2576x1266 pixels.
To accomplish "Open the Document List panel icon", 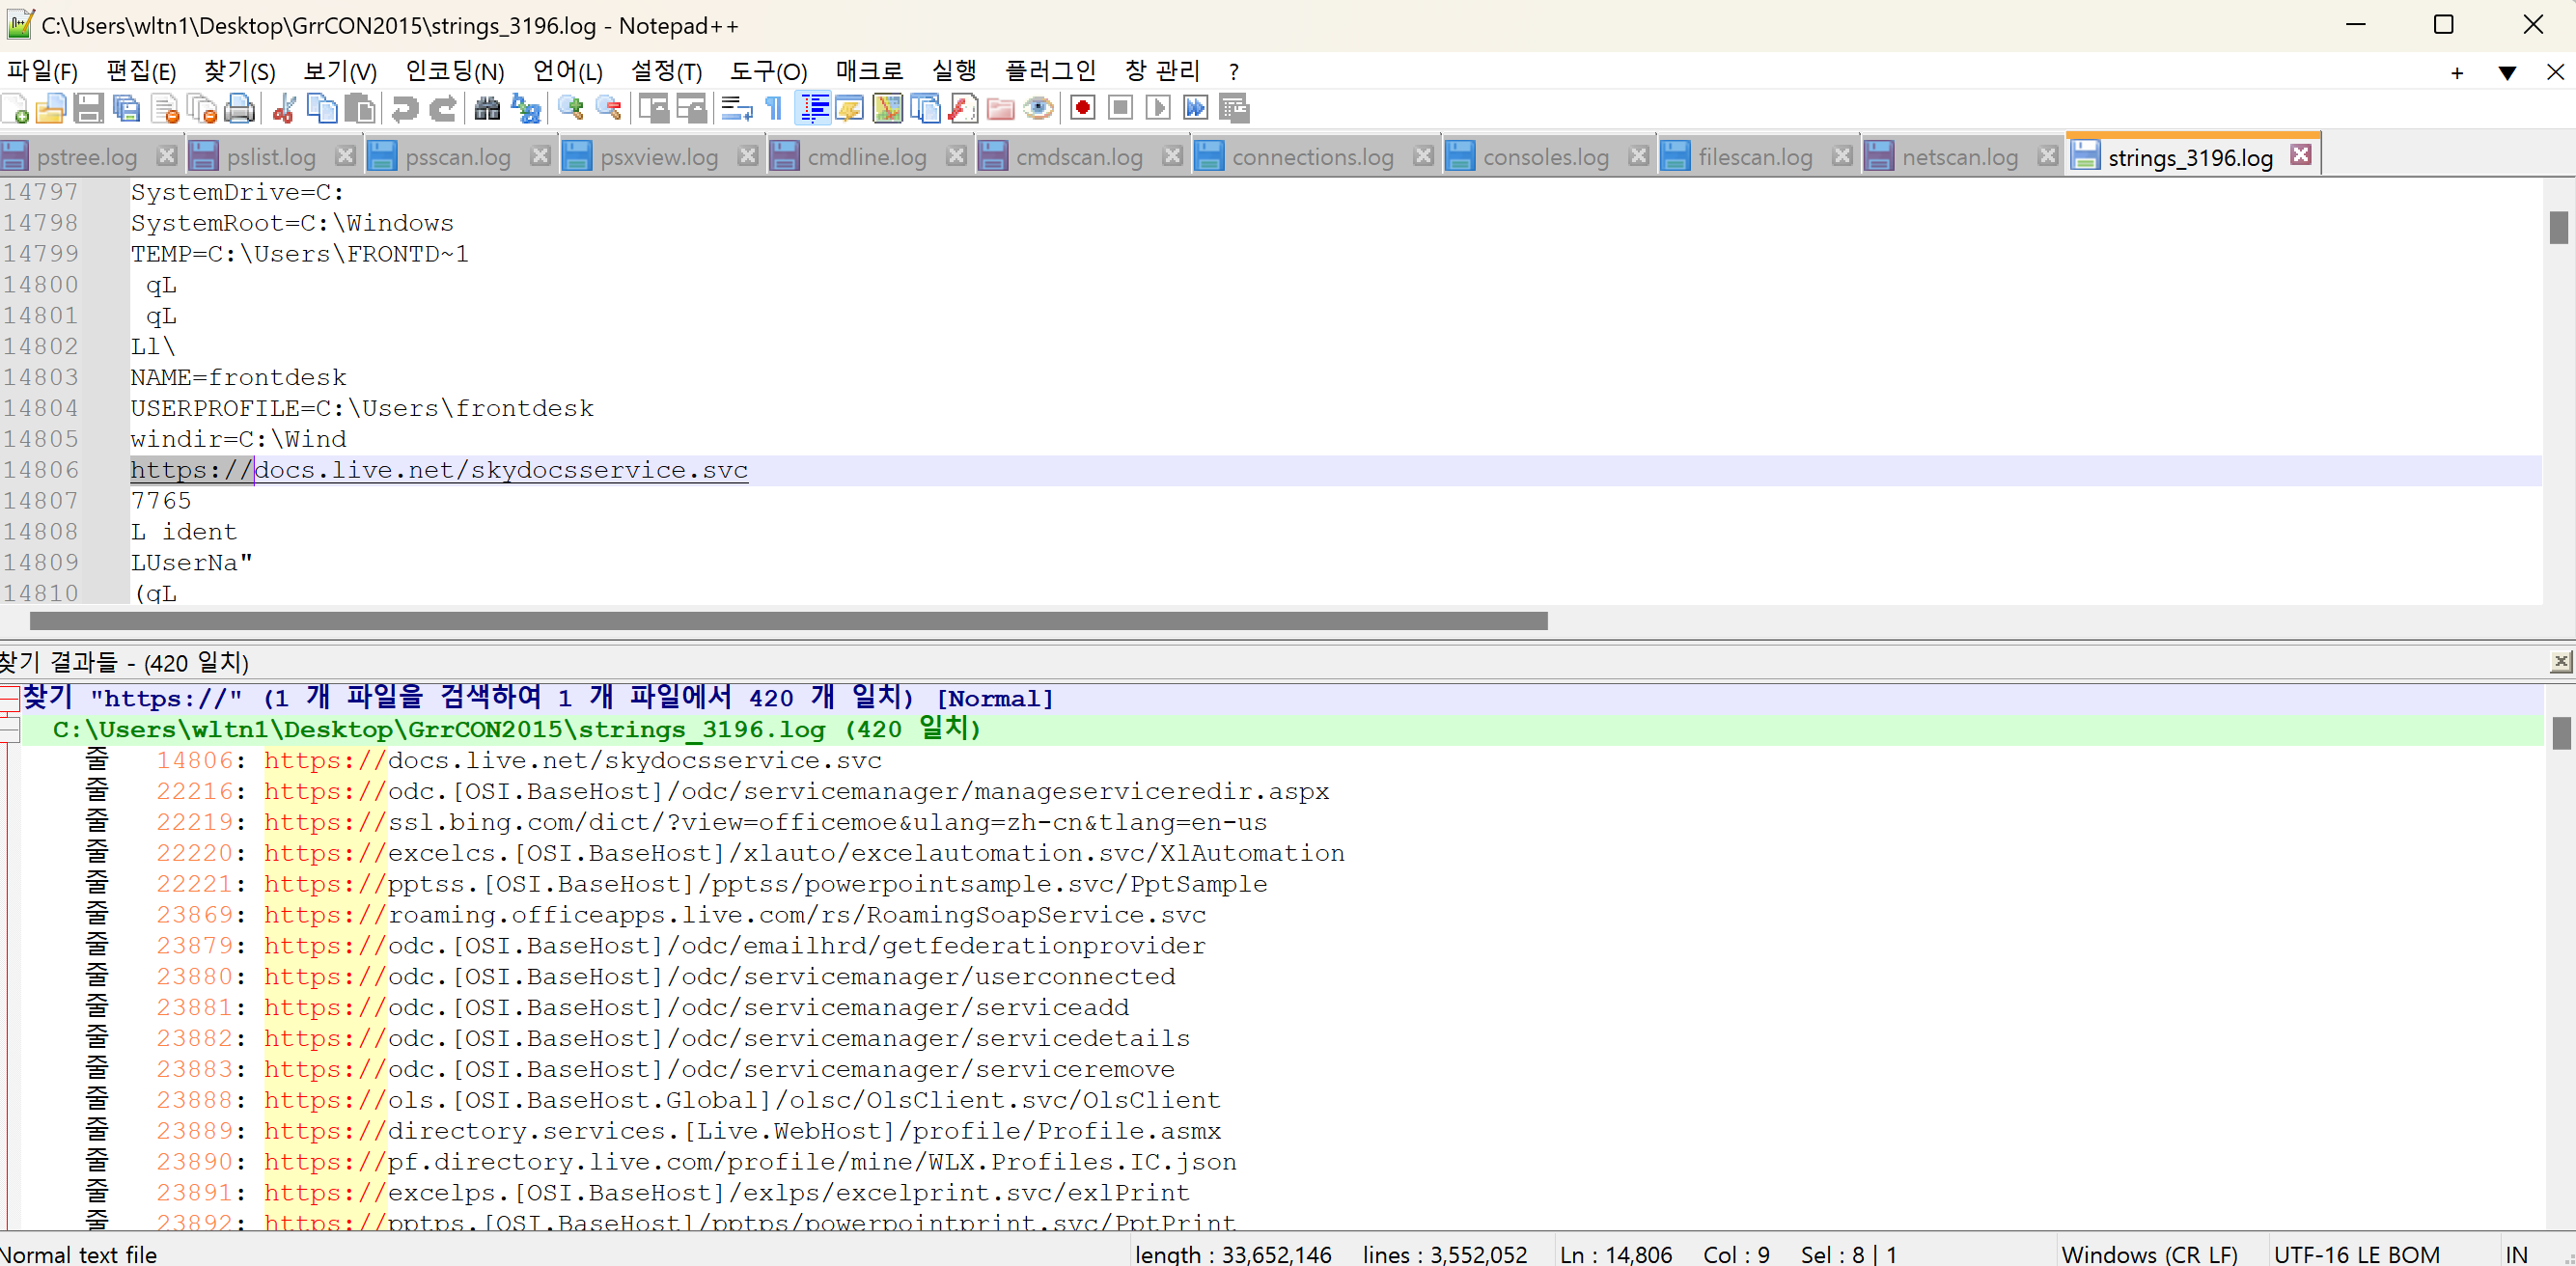I will click(926, 108).
